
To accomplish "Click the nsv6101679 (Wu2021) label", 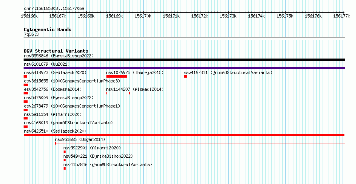I will point(47,64).
